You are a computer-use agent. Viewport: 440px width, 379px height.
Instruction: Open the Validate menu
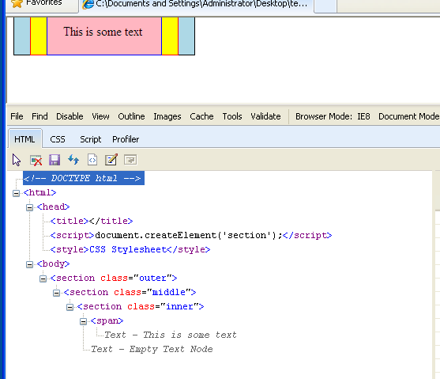pos(265,116)
